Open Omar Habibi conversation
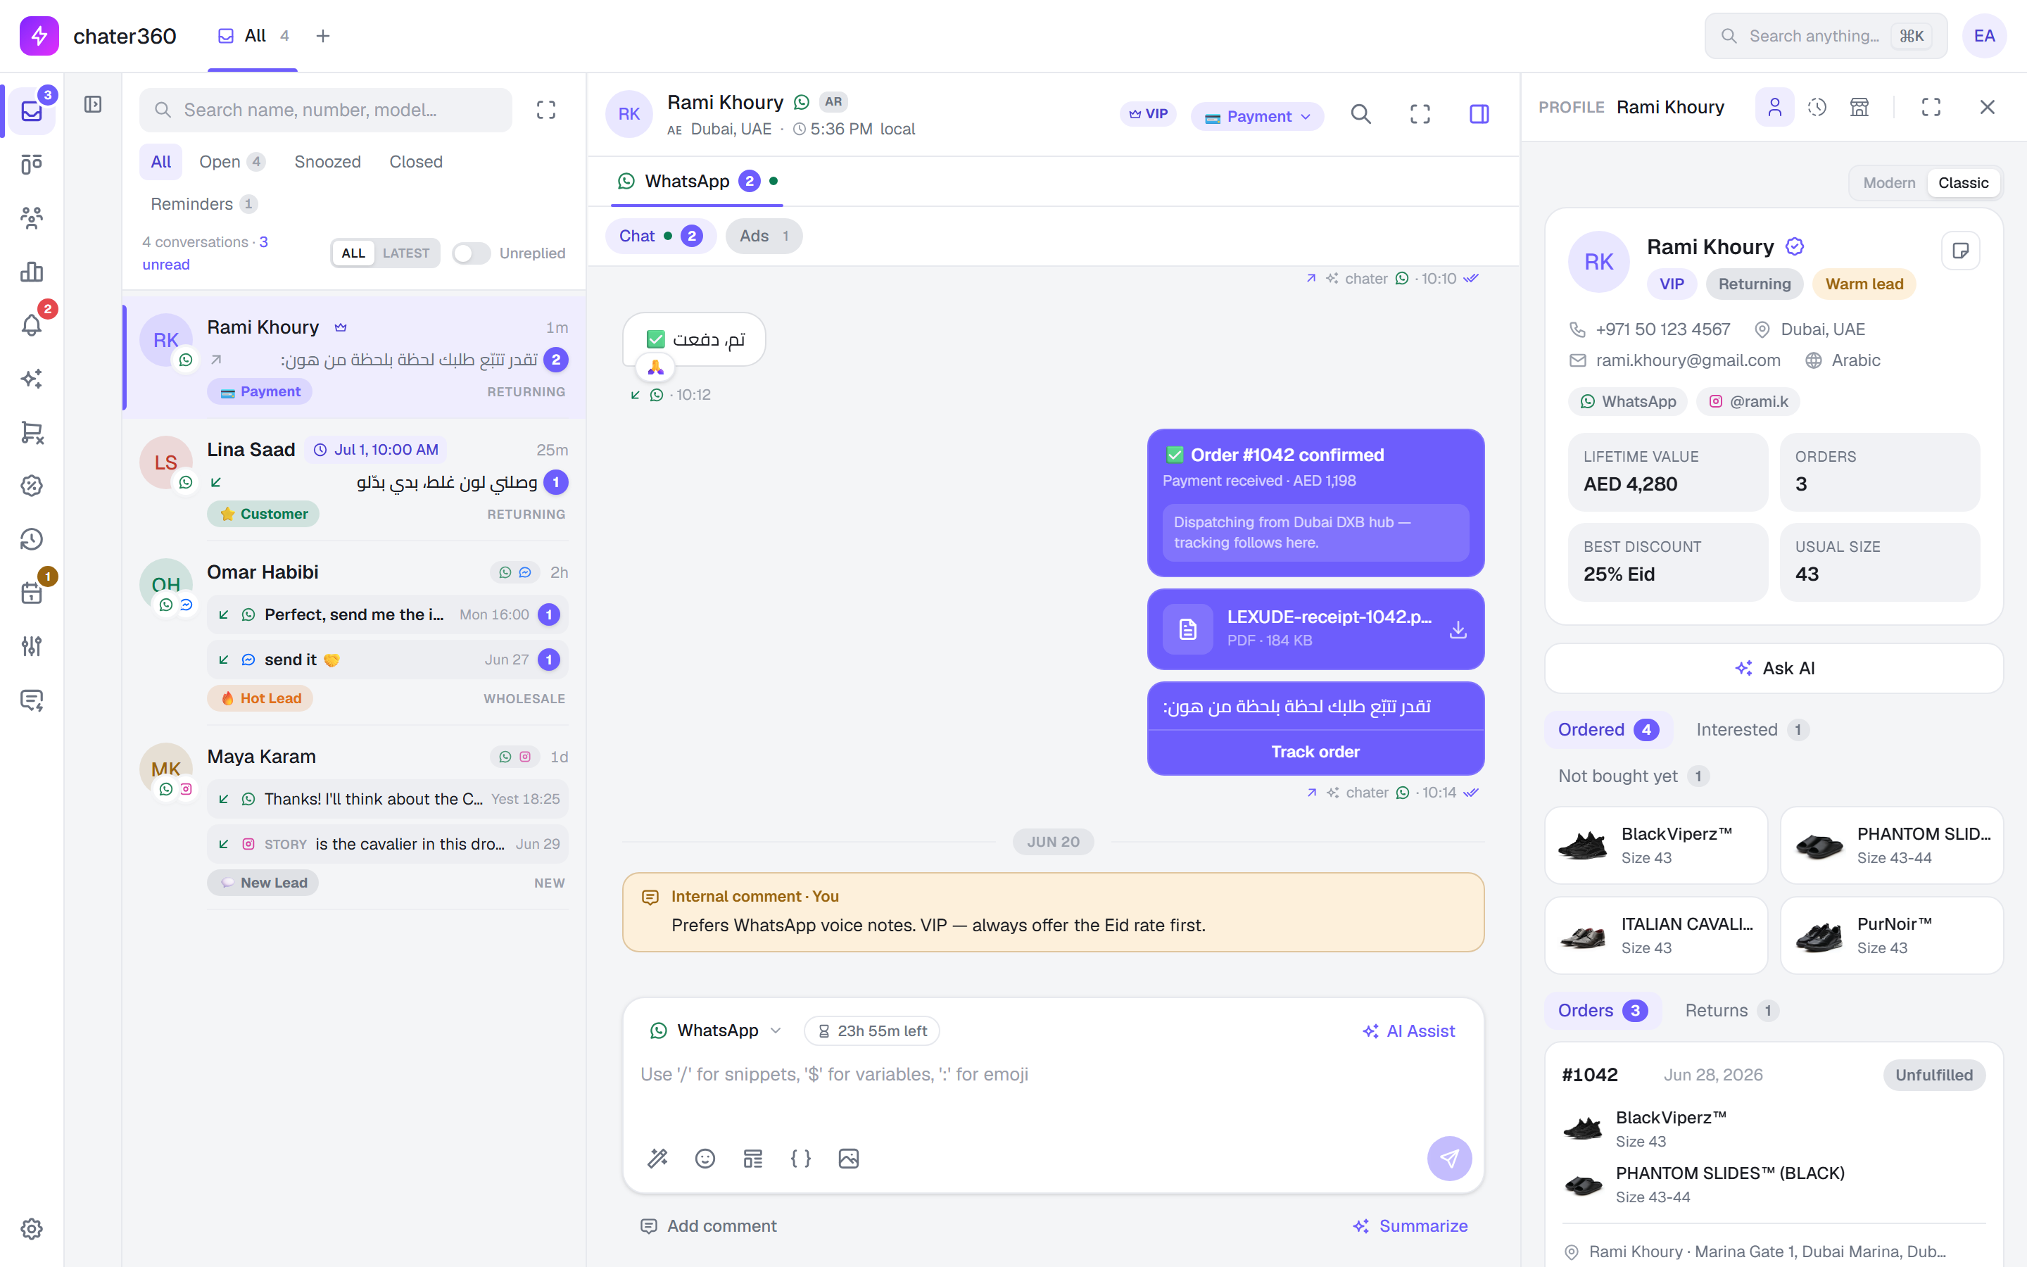The width and height of the screenshot is (2027, 1267). pyautogui.click(x=354, y=633)
